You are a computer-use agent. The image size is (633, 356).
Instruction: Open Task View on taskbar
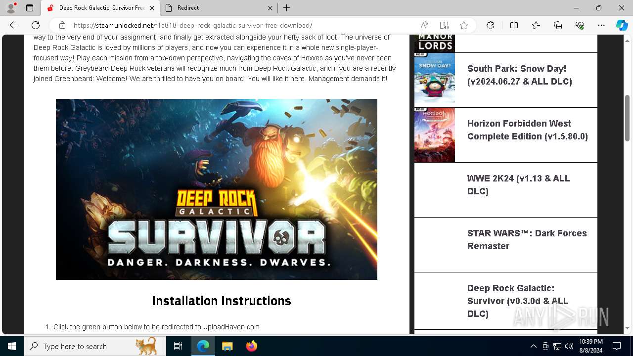[x=178, y=346]
